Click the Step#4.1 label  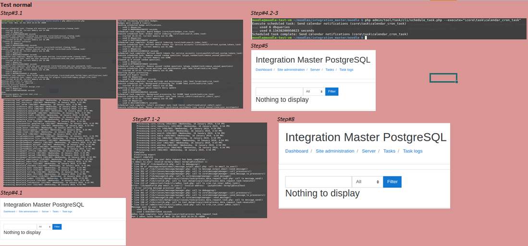[11, 193]
